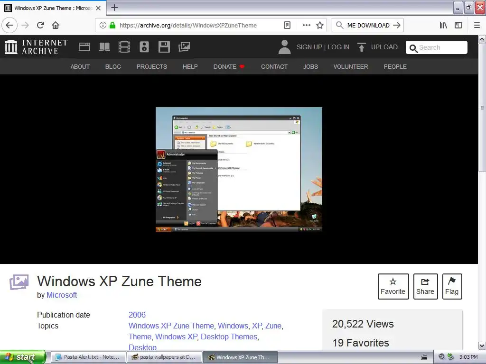Click the LOG IN link
The height and width of the screenshot is (364, 486).
pos(338,47)
